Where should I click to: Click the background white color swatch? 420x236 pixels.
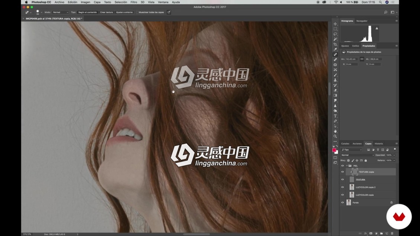point(337,152)
